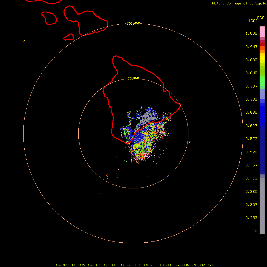Click the Correlation Coefficient KHWA caption text
The height and width of the screenshot is (267, 267).
point(134,265)
